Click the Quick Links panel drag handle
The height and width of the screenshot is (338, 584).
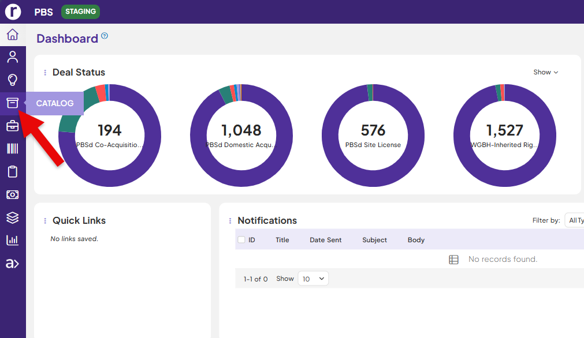45,221
